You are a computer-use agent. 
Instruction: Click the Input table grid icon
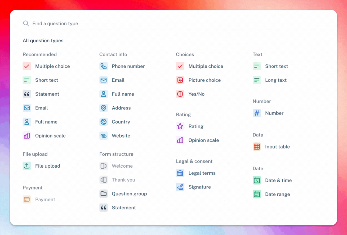[x=257, y=147]
